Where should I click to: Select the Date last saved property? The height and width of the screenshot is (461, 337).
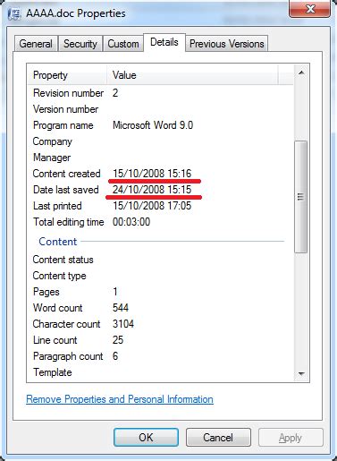click(x=65, y=190)
